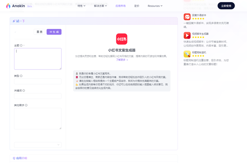Image resolution: width=247 pixels, height=163 pixels.
Task: Click the 立即使用 button
Action: click(226, 6)
